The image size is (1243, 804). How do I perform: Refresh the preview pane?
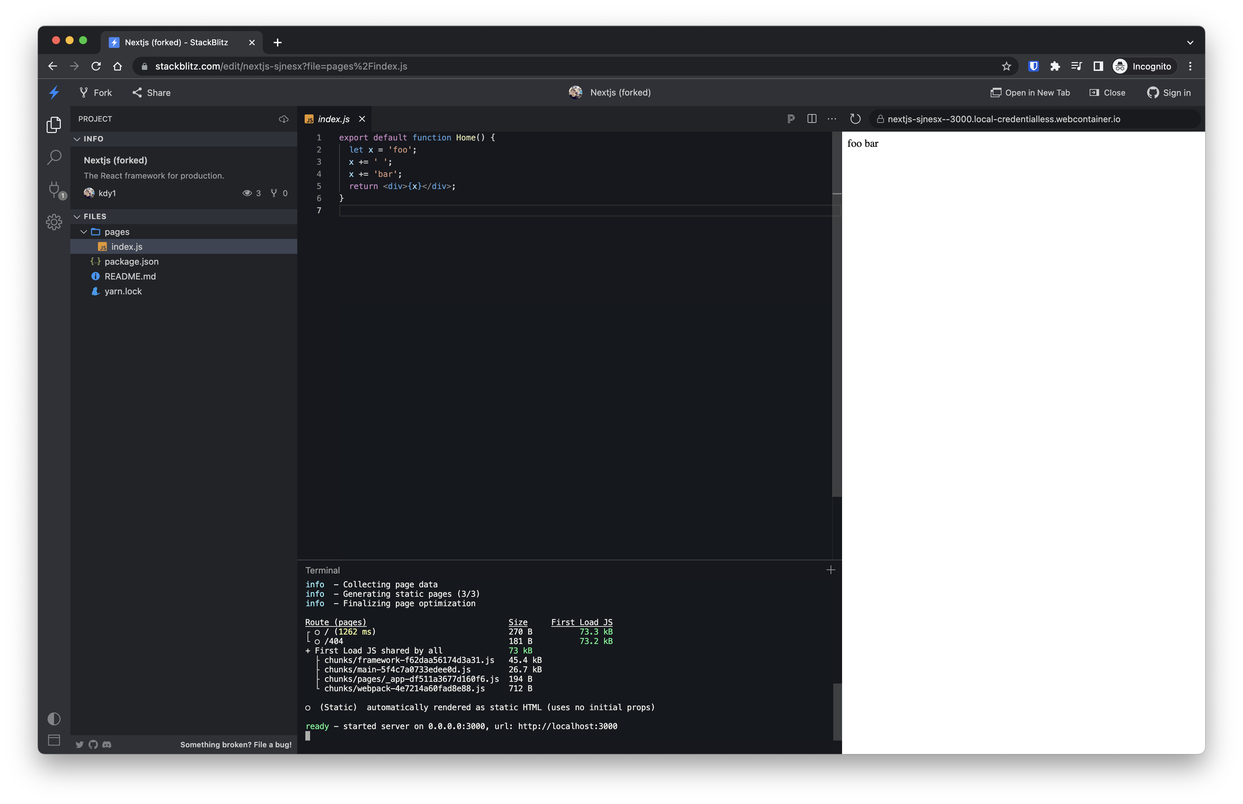point(855,119)
